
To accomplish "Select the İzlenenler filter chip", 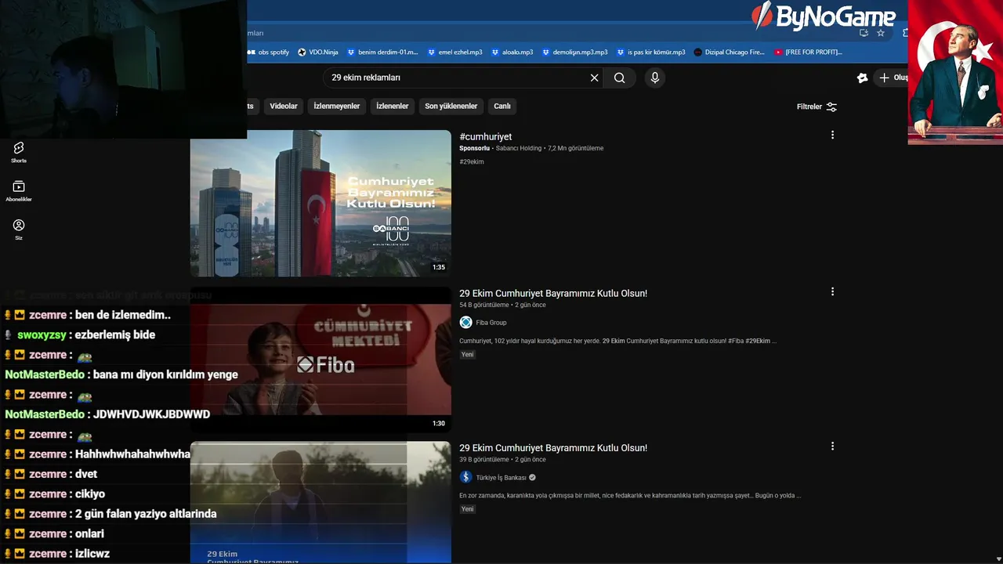I will 393,107.
